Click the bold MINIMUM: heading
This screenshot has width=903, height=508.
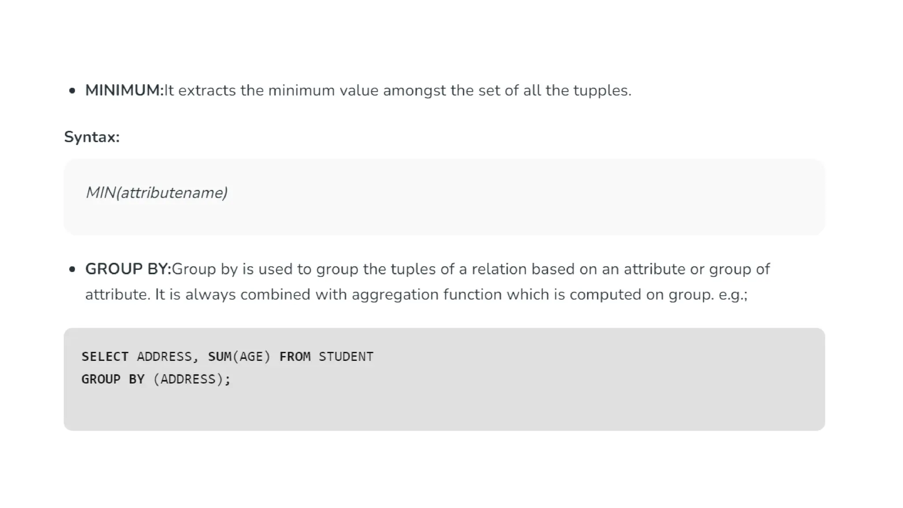[124, 90]
